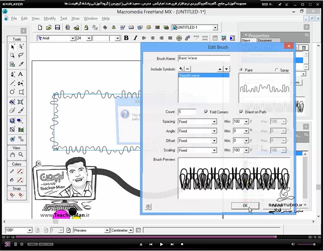Select the Line tool

(13, 83)
